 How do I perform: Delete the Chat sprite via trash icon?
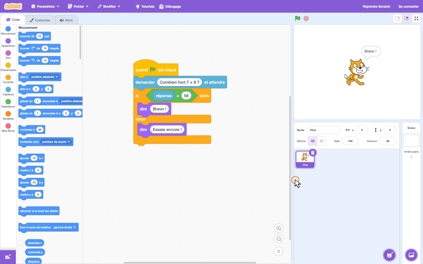pyautogui.click(x=313, y=153)
